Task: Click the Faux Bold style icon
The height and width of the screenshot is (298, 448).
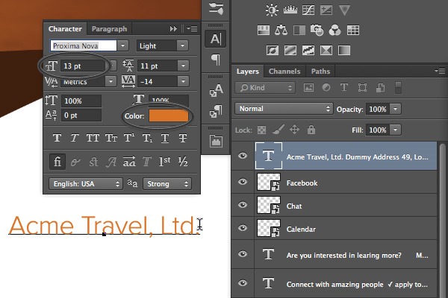Action: coord(57,139)
